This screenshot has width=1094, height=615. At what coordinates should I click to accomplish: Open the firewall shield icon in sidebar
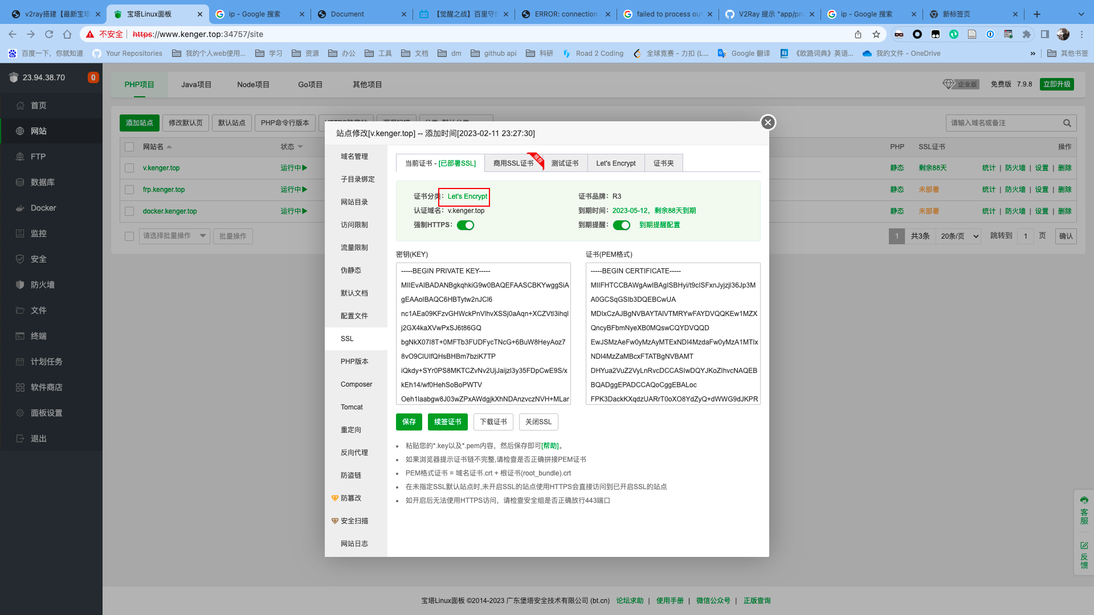(20, 285)
